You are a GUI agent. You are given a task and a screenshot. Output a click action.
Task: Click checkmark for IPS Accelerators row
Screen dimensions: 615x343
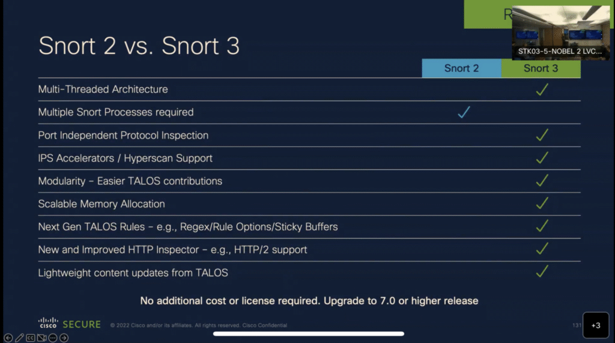pos(542,158)
